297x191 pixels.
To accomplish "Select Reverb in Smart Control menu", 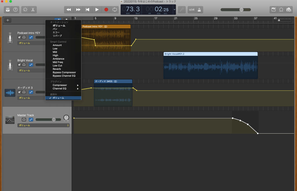I will click(57, 69).
